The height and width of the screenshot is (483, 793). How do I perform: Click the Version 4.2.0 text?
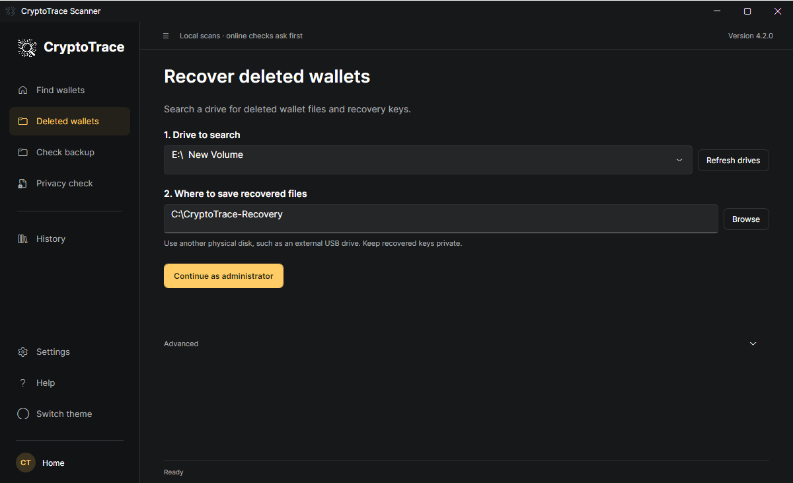point(750,36)
